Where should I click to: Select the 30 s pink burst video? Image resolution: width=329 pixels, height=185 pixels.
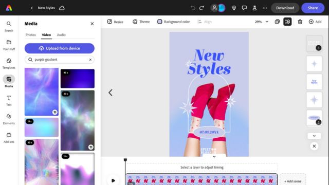pyautogui.click(x=42, y=162)
